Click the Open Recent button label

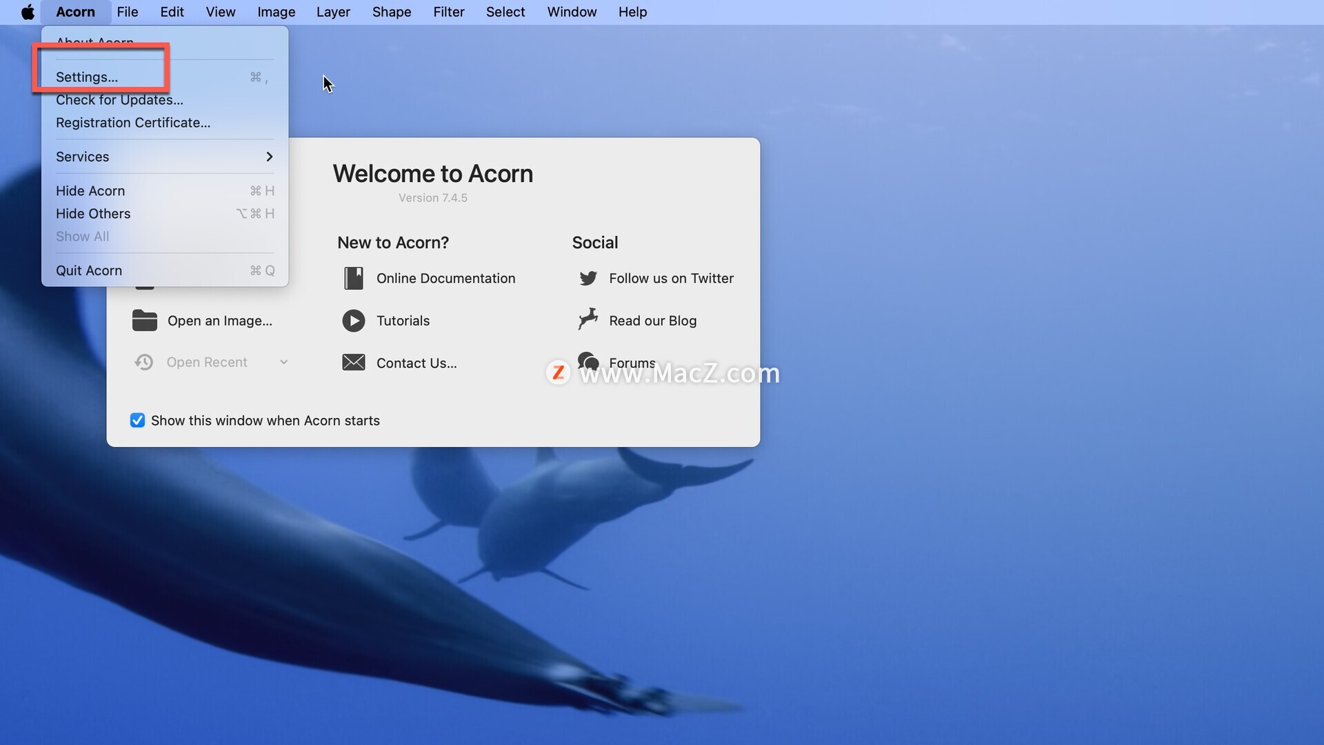tap(207, 362)
